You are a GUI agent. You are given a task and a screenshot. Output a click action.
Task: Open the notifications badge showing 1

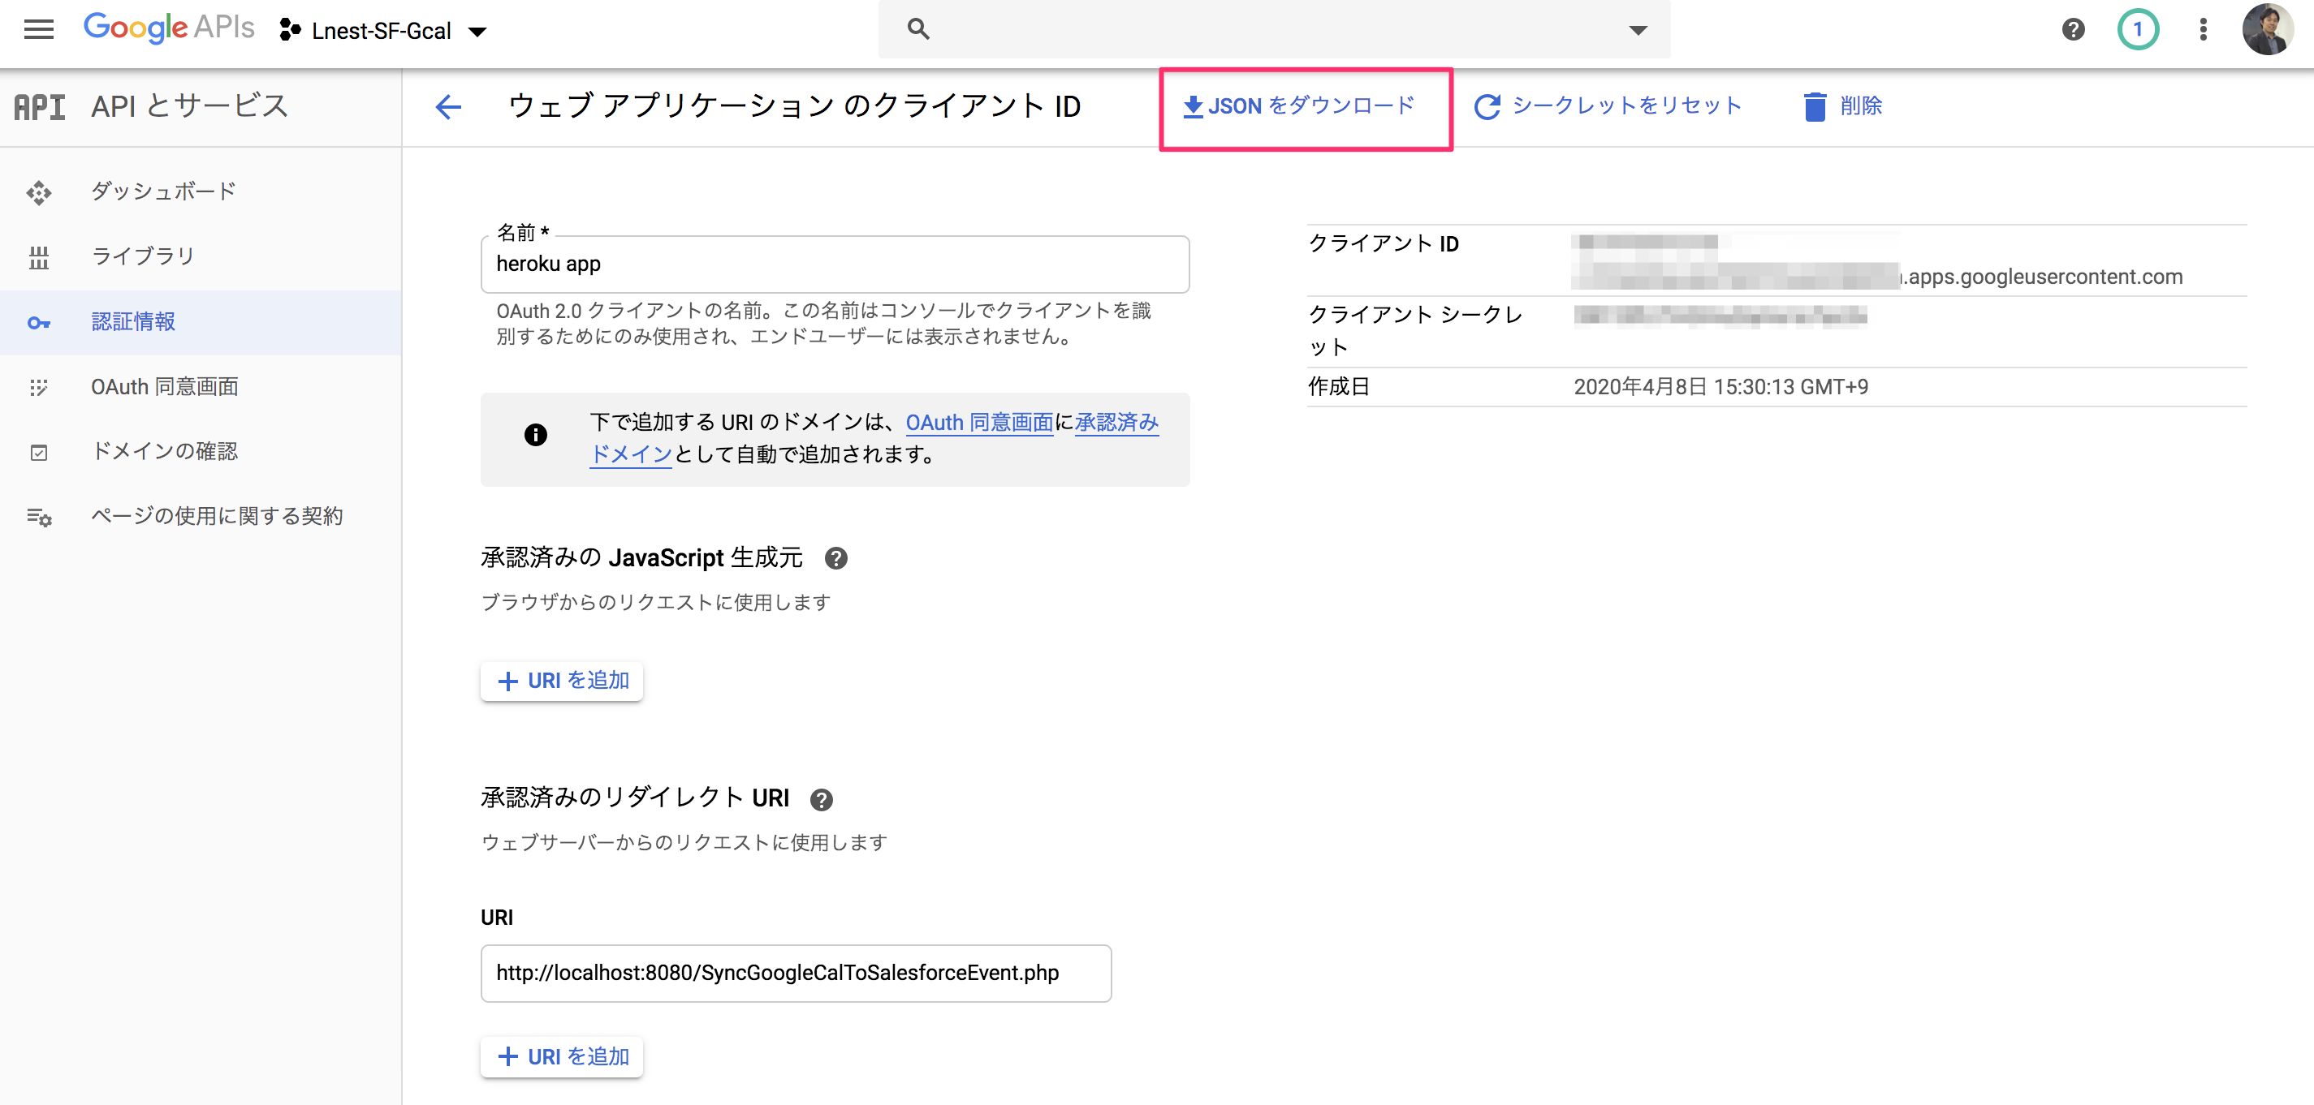pyautogui.click(x=2139, y=30)
